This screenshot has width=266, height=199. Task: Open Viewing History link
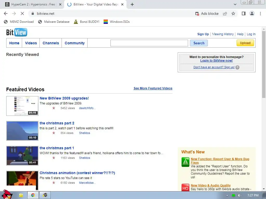pyautogui.click(x=223, y=34)
